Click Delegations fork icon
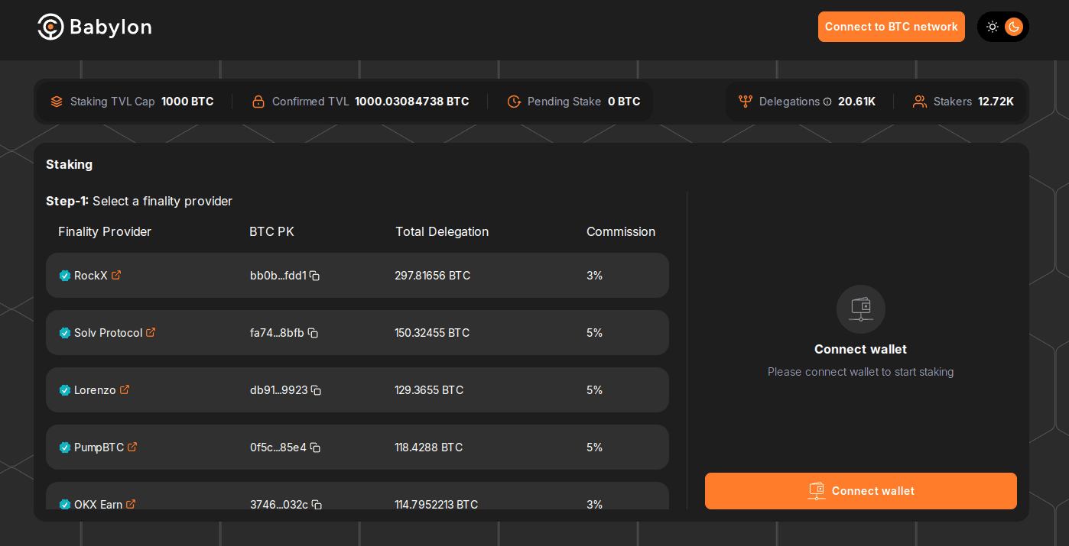 coord(746,102)
